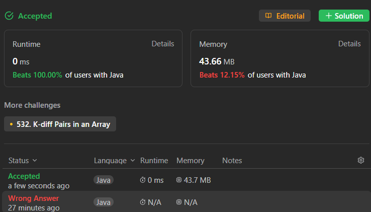The width and height of the screenshot is (371, 212).
Task: Click the stopwatch icon in the Wrong Answer row
Action: click(143, 202)
